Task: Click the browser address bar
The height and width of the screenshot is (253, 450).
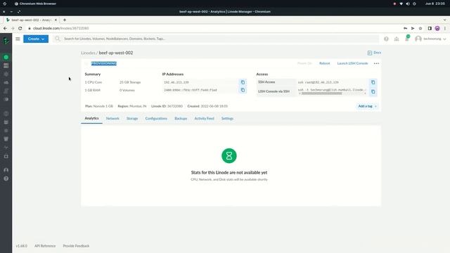Action: coord(212,28)
